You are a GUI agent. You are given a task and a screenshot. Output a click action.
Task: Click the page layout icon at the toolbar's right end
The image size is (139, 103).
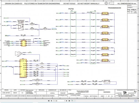pyautogui.click(x=135, y=101)
